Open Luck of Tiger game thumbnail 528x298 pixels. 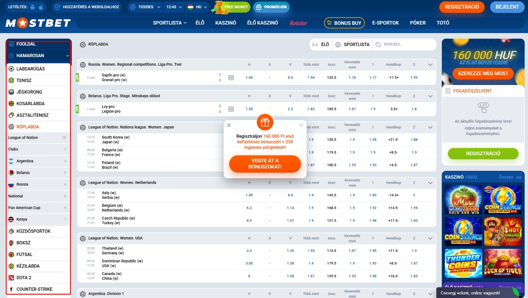(503, 263)
